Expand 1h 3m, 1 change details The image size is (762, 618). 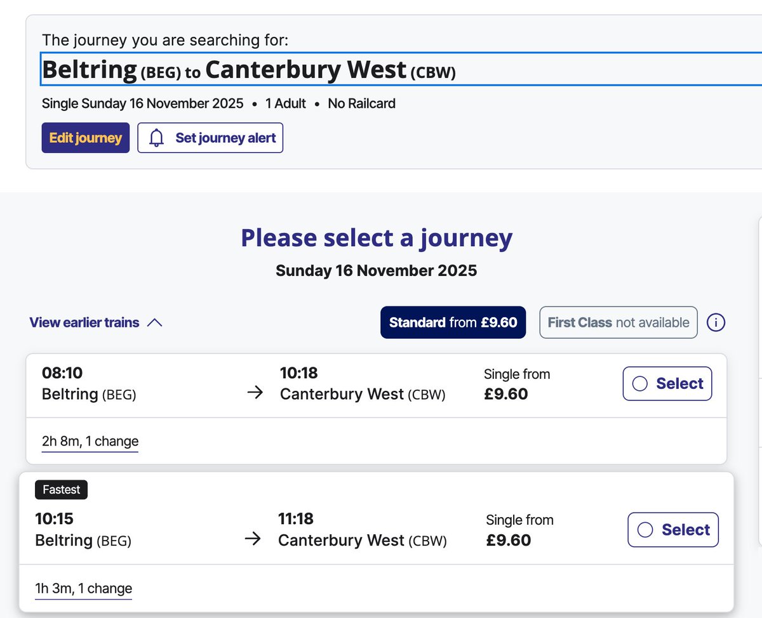(84, 588)
